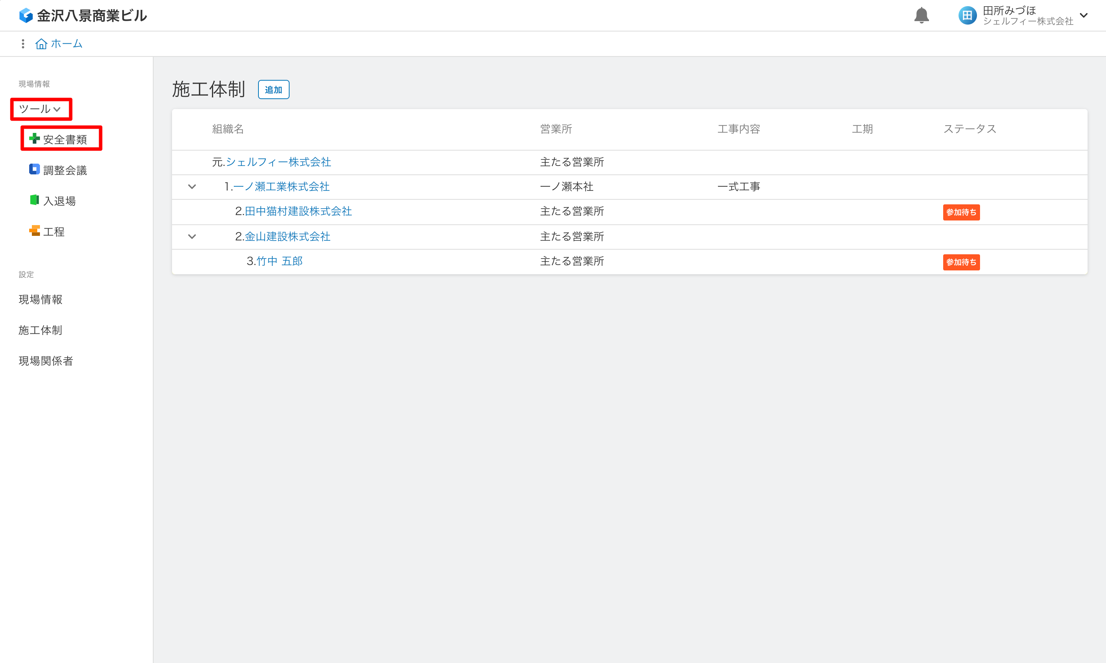Open 入退場 in the sidebar
Viewport: 1106px width, 663px height.
coord(60,201)
